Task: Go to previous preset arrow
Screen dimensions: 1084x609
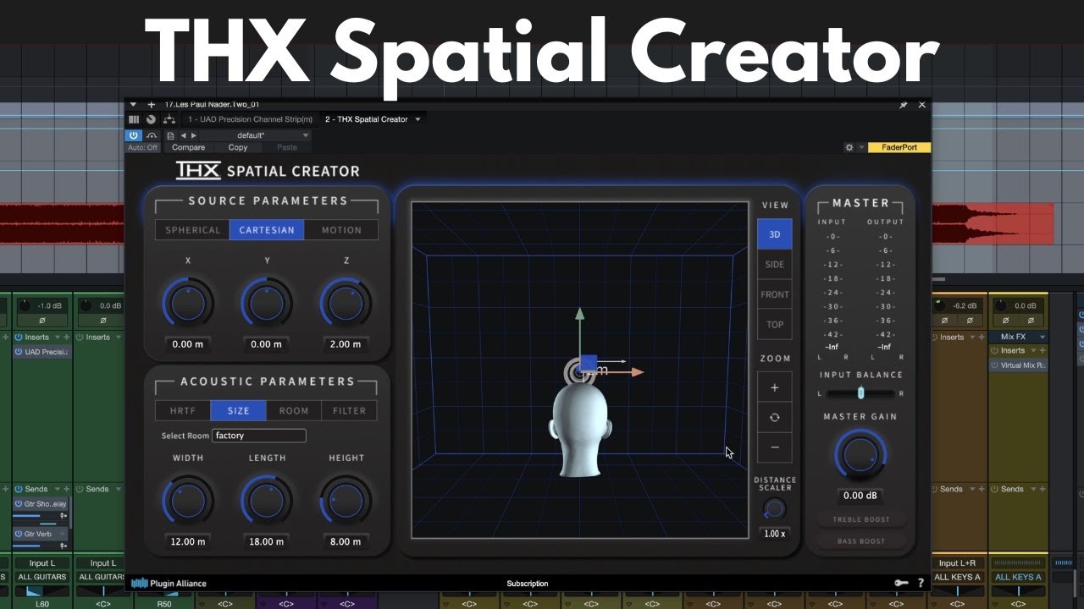Action: (x=183, y=135)
